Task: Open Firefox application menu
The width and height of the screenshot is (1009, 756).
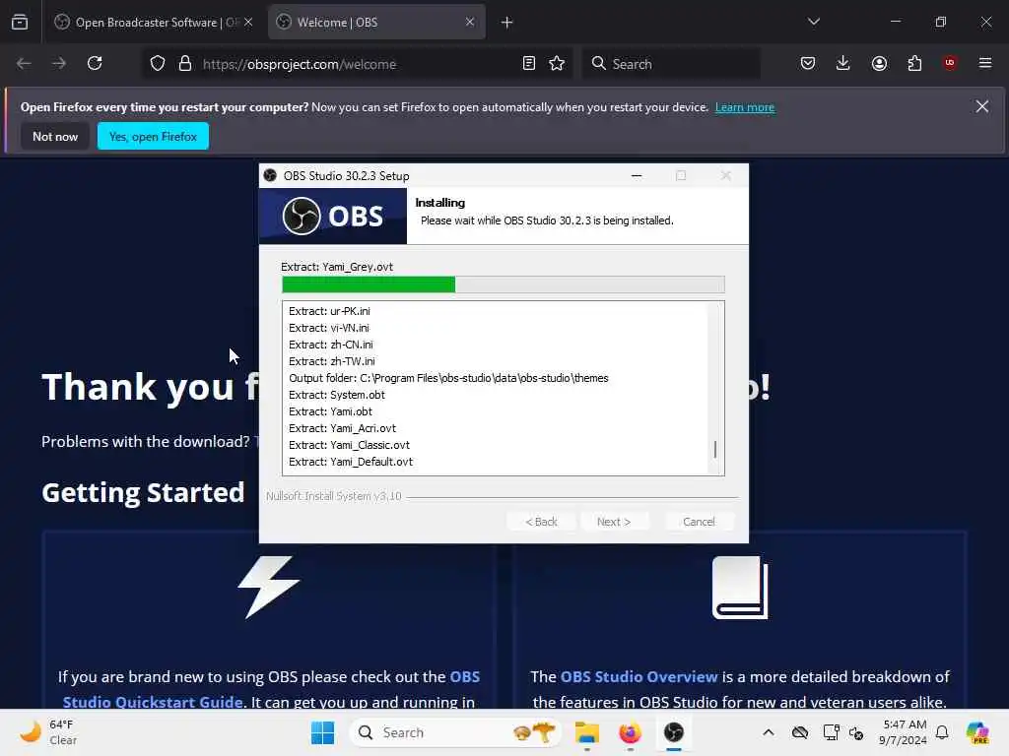Action: [x=985, y=63]
